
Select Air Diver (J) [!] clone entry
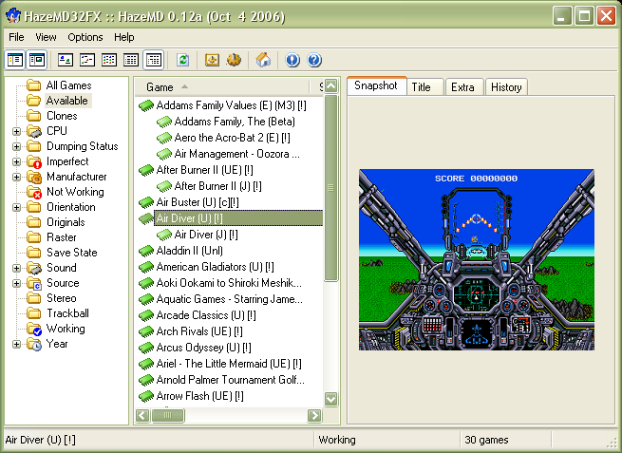[x=206, y=235]
